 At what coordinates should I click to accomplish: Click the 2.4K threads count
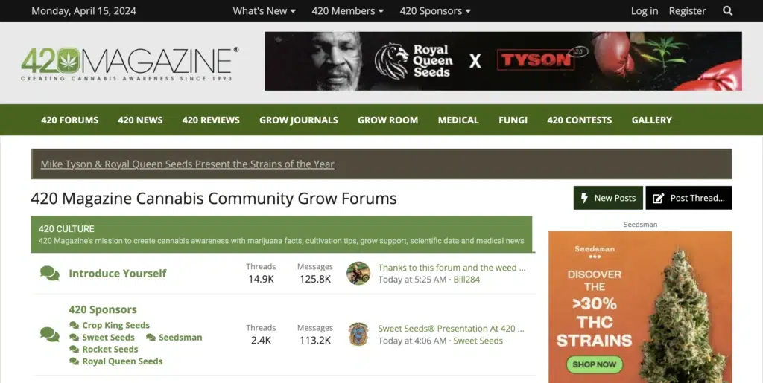click(x=261, y=341)
